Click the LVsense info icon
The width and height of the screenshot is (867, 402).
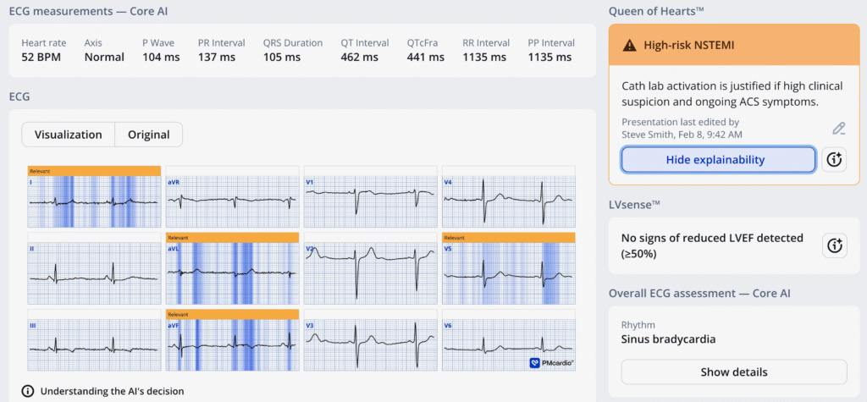click(834, 245)
